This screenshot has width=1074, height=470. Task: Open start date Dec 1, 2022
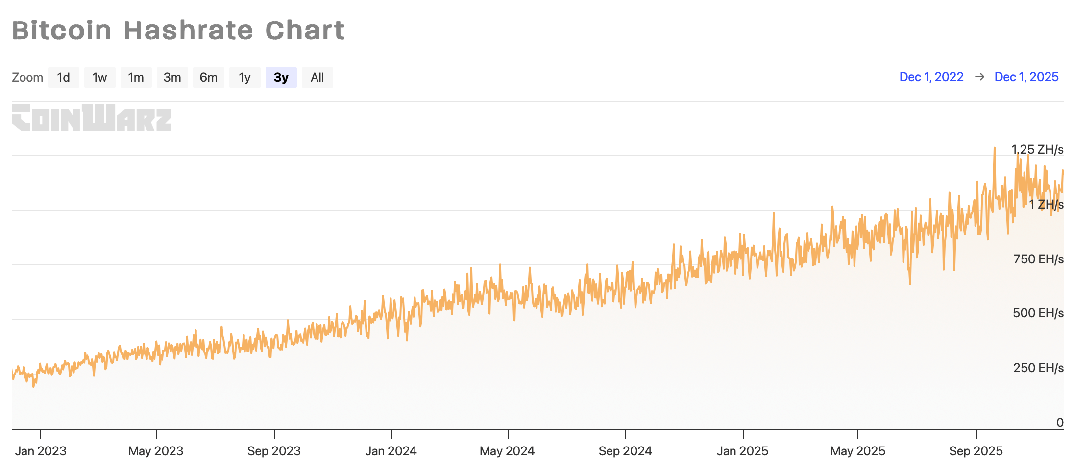tap(931, 77)
